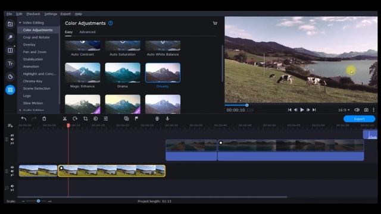Switch to the Easy tab

[x=68, y=32]
